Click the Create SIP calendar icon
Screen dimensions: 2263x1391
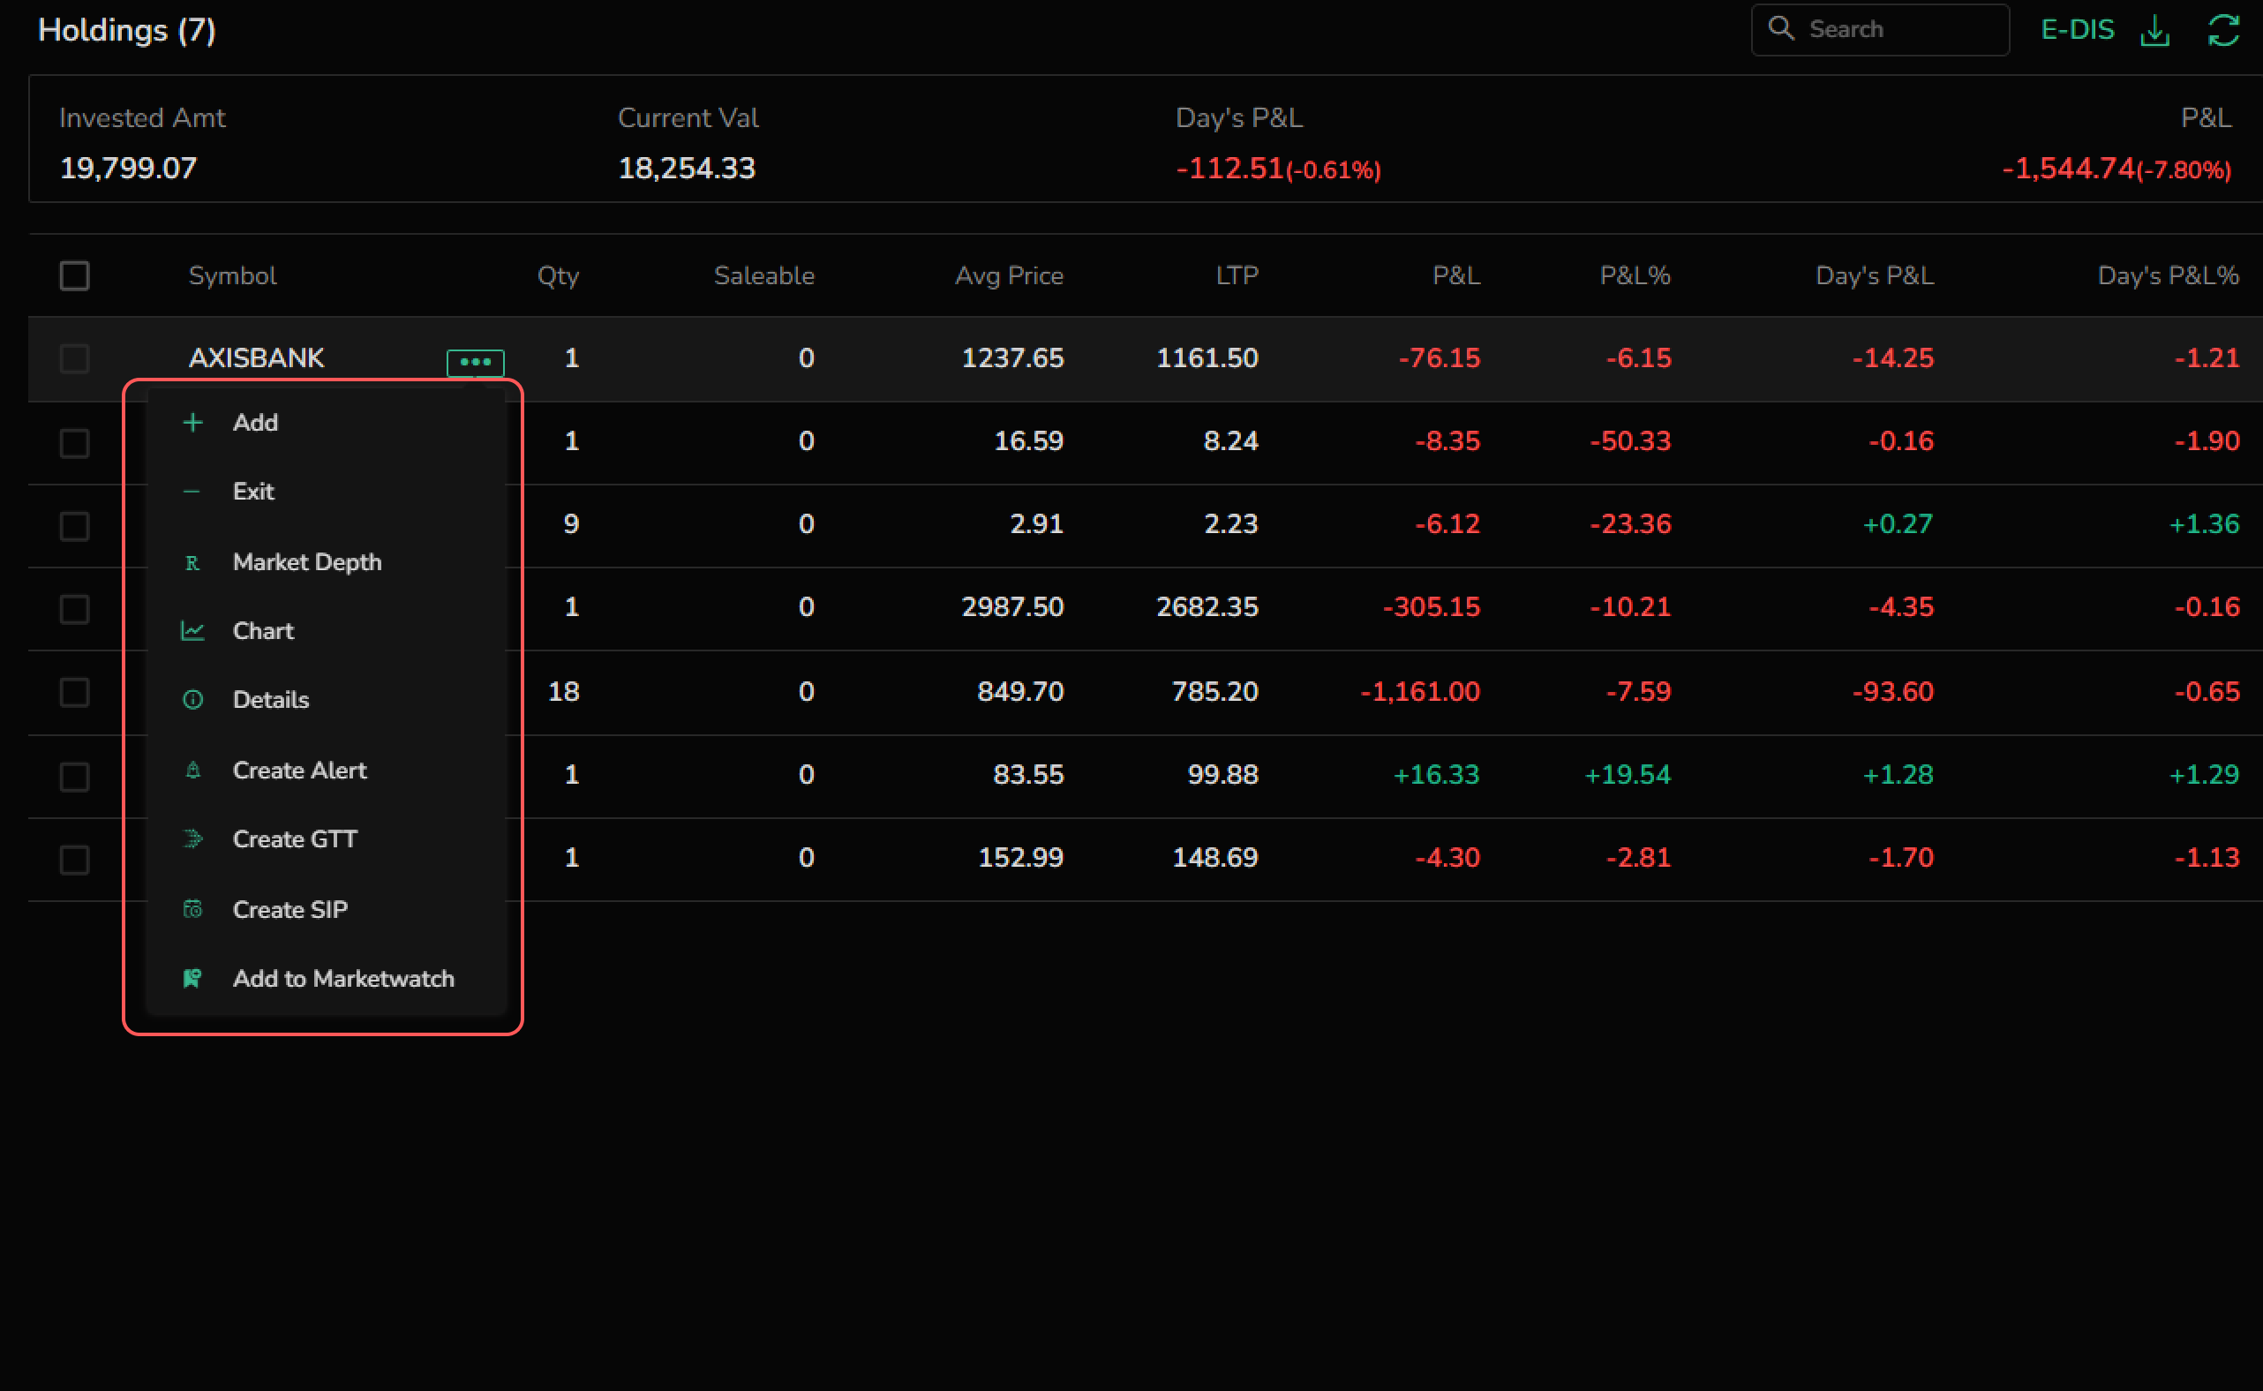[x=192, y=909]
